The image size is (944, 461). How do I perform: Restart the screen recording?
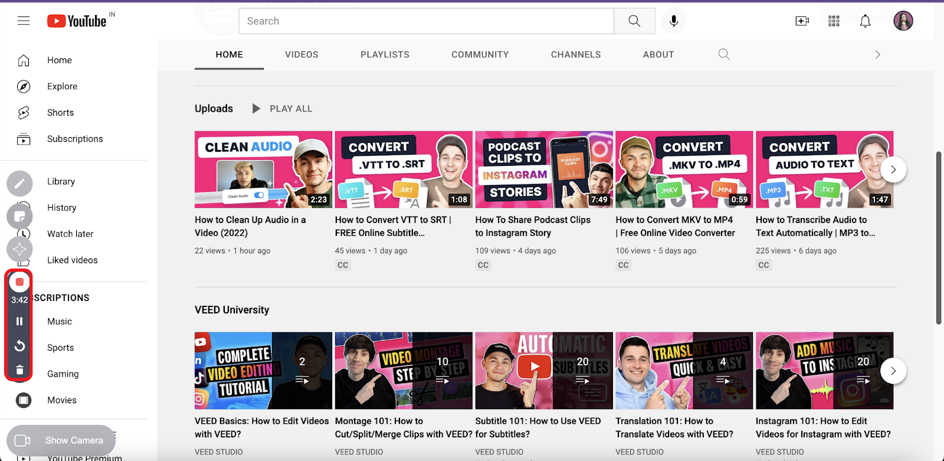[19, 345]
